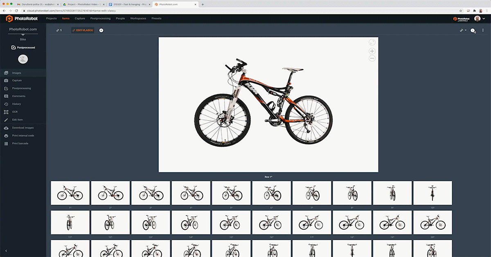491x257 pixels.
Task: Open the three-dot overflow menu
Action: pyautogui.click(x=483, y=30)
